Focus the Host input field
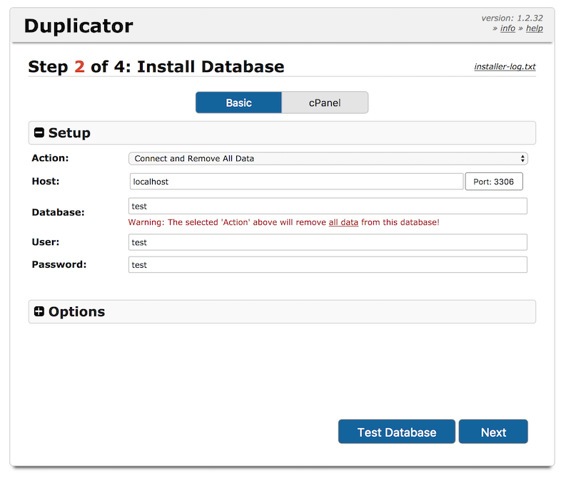The height and width of the screenshot is (493, 571). (296, 182)
